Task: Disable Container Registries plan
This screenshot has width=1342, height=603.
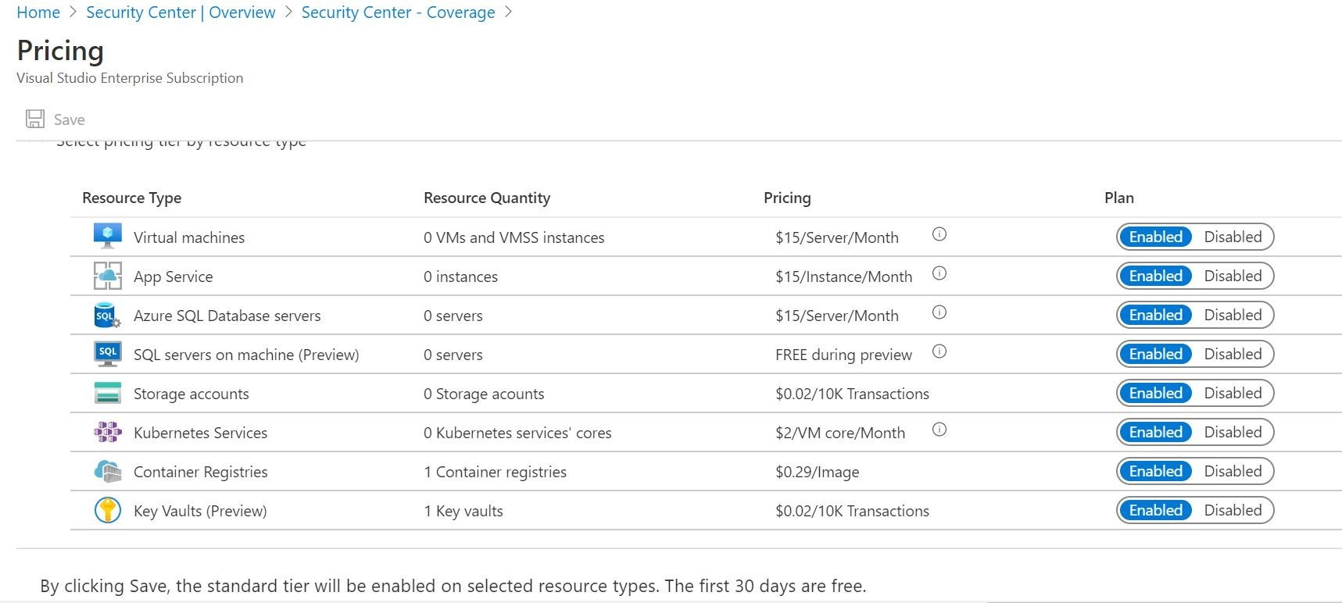Action: pyautogui.click(x=1233, y=471)
